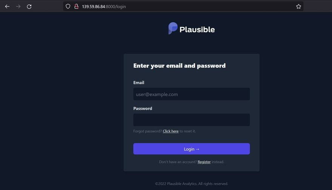This screenshot has height=190, width=332.
Task: Follow the 'Click here' reset link
Action: point(171,131)
